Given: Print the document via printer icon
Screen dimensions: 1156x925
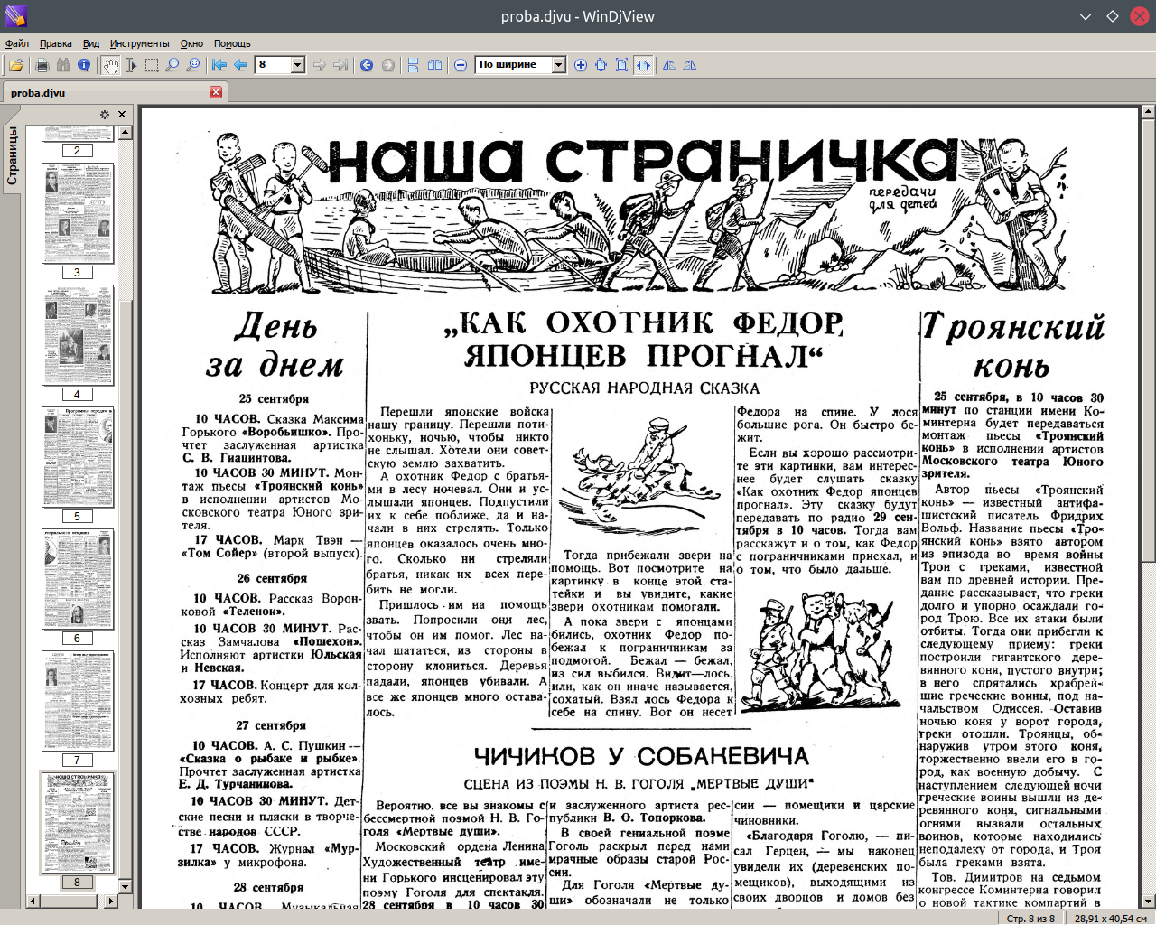Looking at the screenshot, I should pyautogui.click(x=42, y=65).
